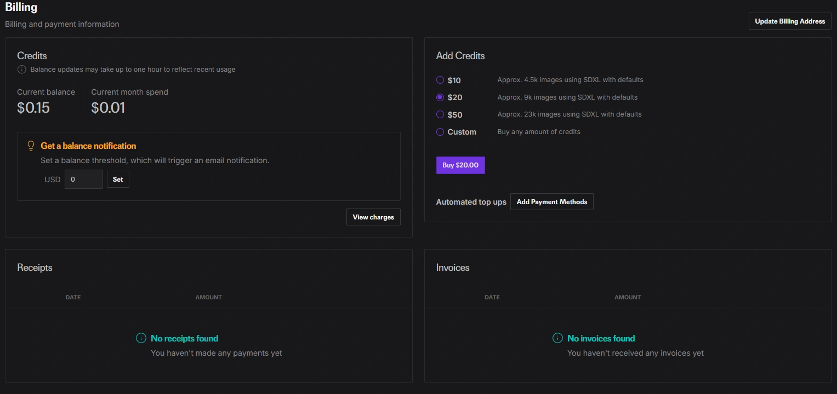Image resolution: width=837 pixels, height=394 pixels.
Task: Select the $10 credits radio option
Action: click(x=440, y=80)
